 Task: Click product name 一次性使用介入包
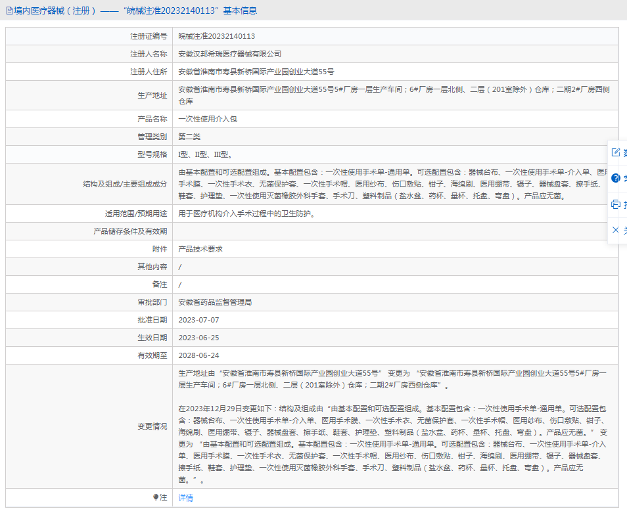[x=208, y=119]
